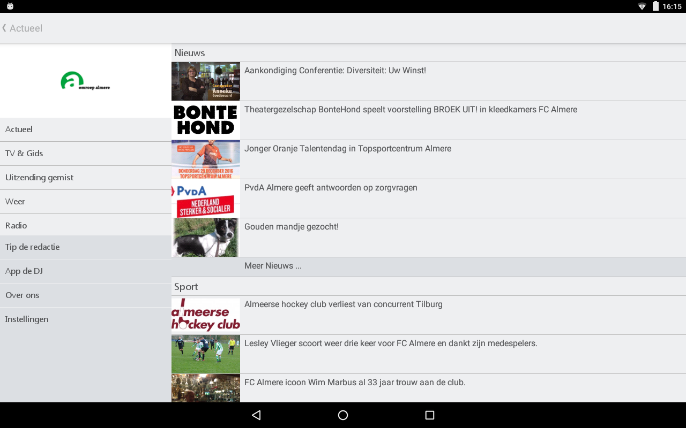Expand list with Meer Nieuws

click(x=429, y=266)
